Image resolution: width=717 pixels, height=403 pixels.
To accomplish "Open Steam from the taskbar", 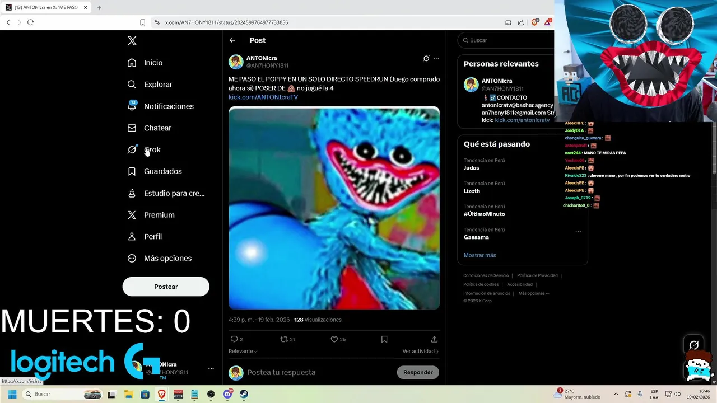I will tap(244, 394).
